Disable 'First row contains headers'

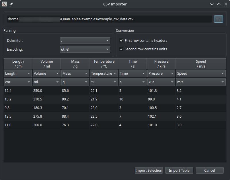[x=121, y=40]
